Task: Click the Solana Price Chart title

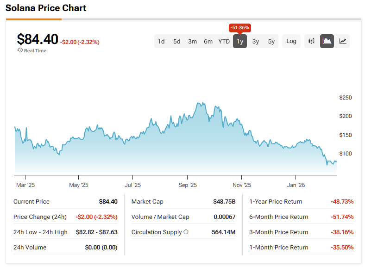Action: coord(46,8)
